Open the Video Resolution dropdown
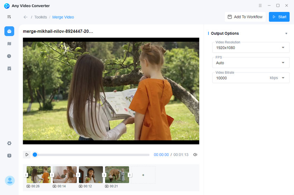The height and width of the screenshot is (195, 294). point(251,48)
